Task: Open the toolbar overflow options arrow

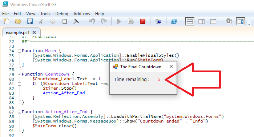Action: (x=249, y=24)
